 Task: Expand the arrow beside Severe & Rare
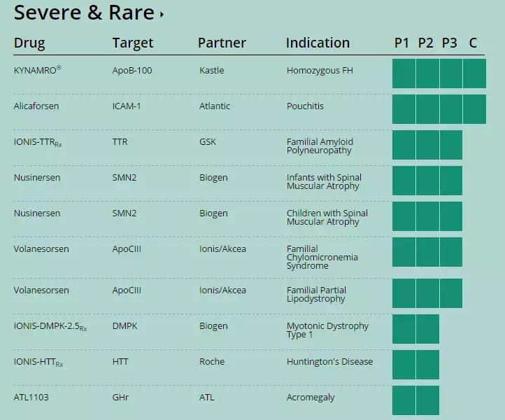tap(162, 14)
